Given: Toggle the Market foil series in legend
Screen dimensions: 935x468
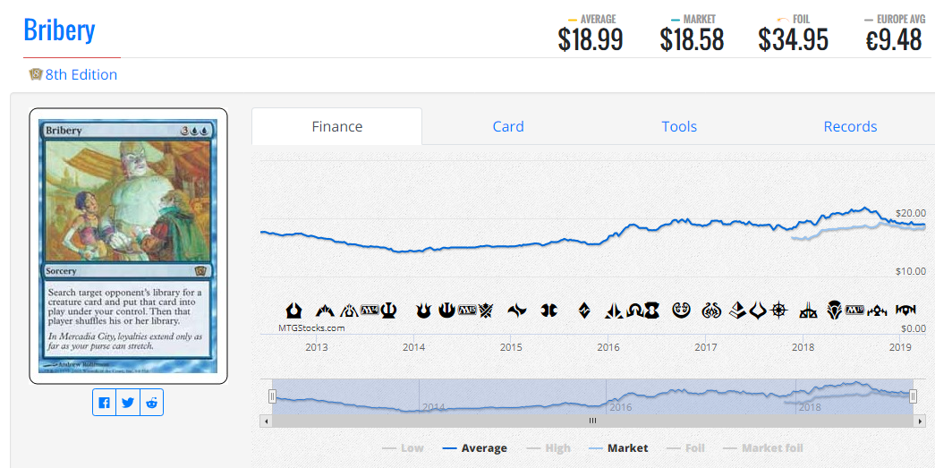Looking at the screenshot, I should [762, 448].
